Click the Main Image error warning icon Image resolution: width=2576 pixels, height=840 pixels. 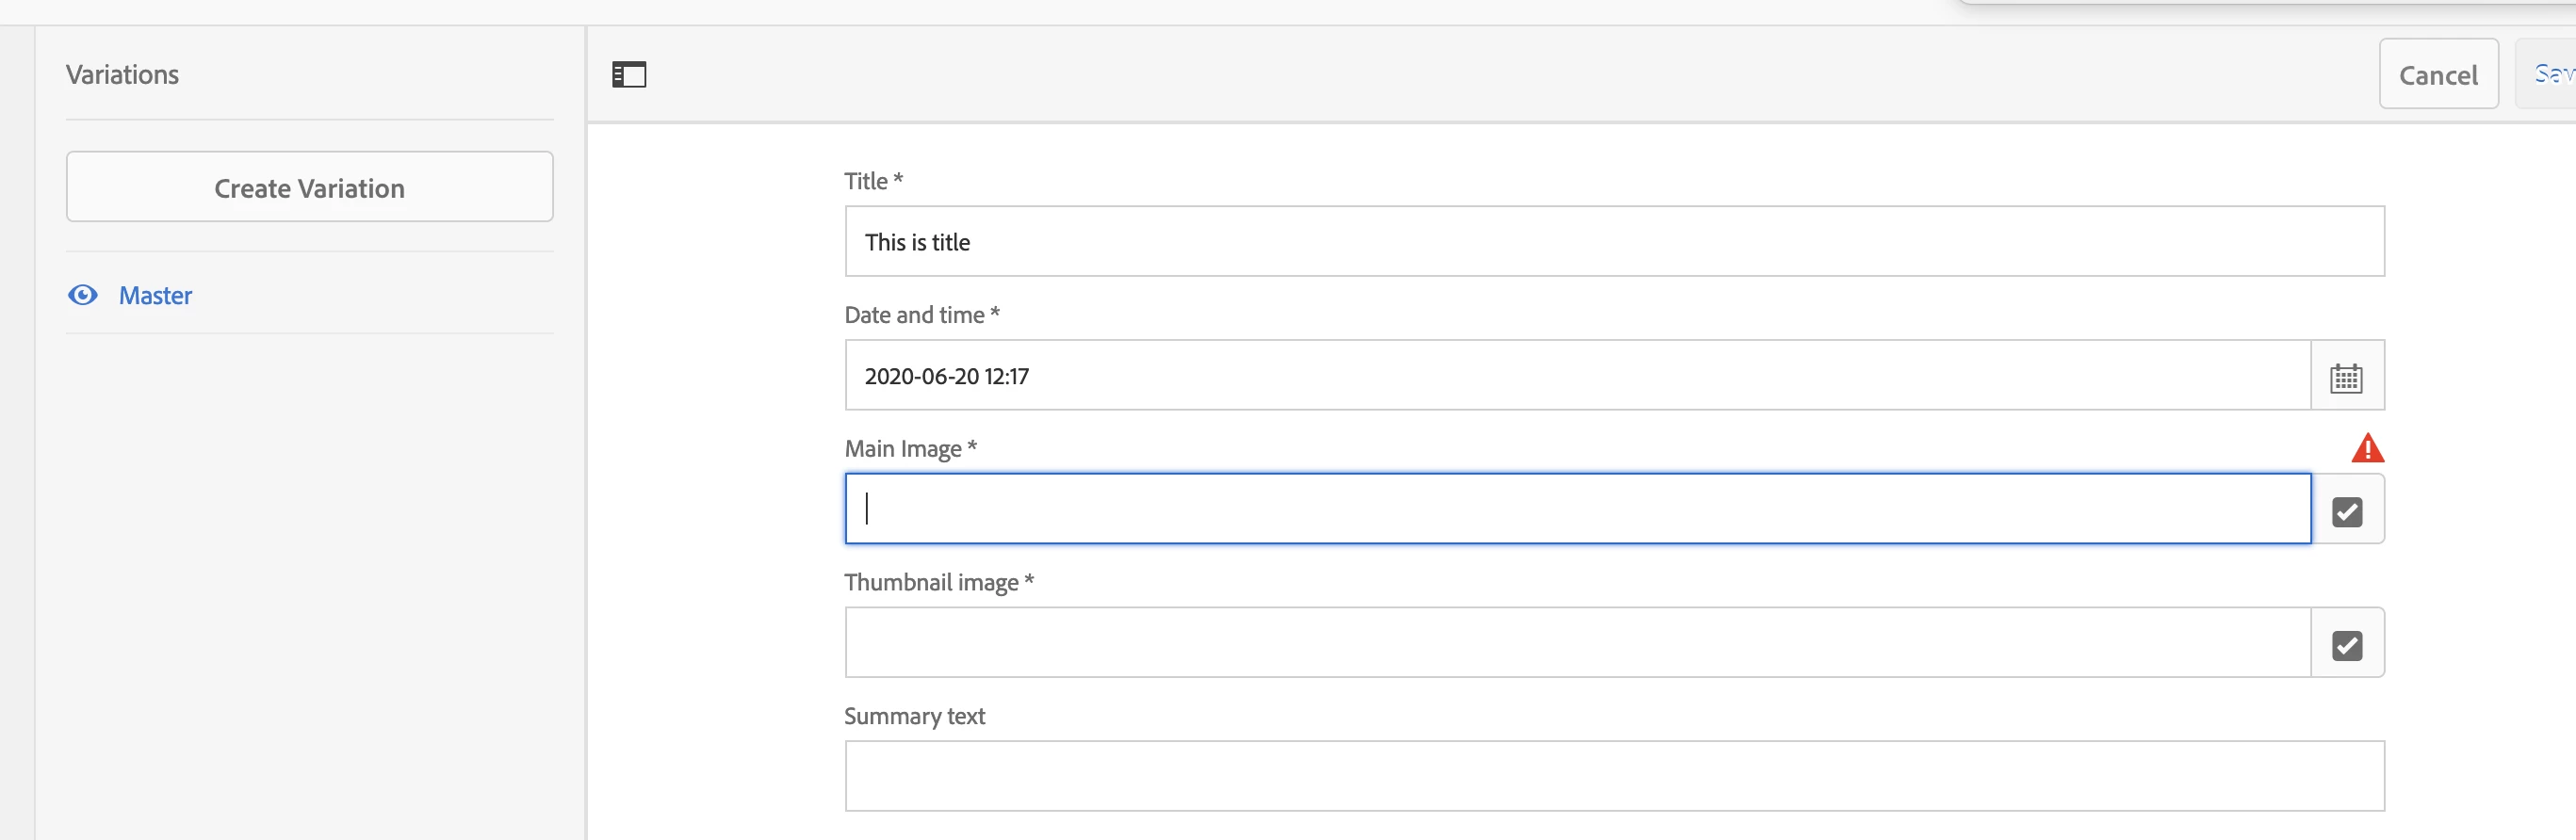point(2366,448)
